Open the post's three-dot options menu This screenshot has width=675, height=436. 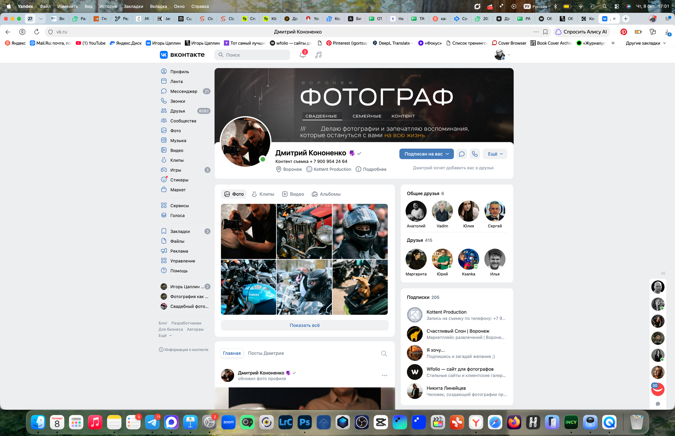coord(384,375)
